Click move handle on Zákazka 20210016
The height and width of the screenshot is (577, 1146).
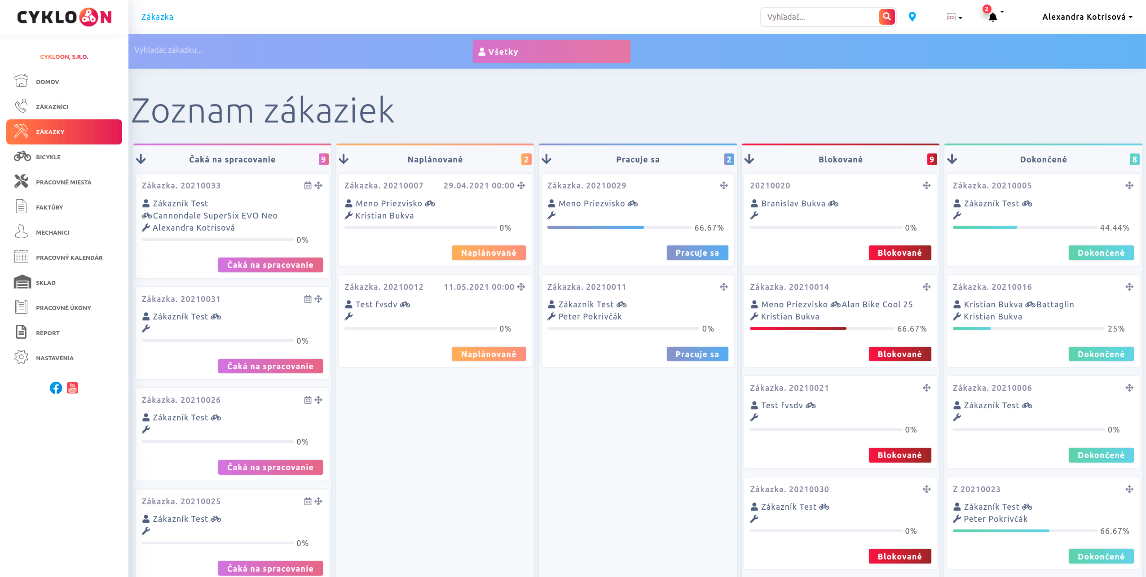click(x=1130, y=287)
